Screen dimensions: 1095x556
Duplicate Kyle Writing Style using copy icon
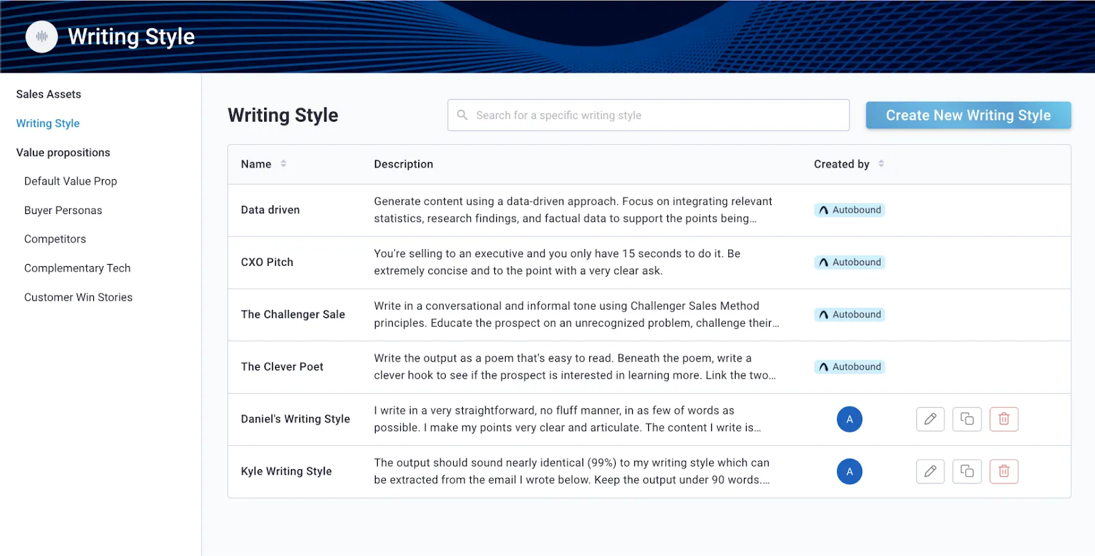[x=967, y=471]
